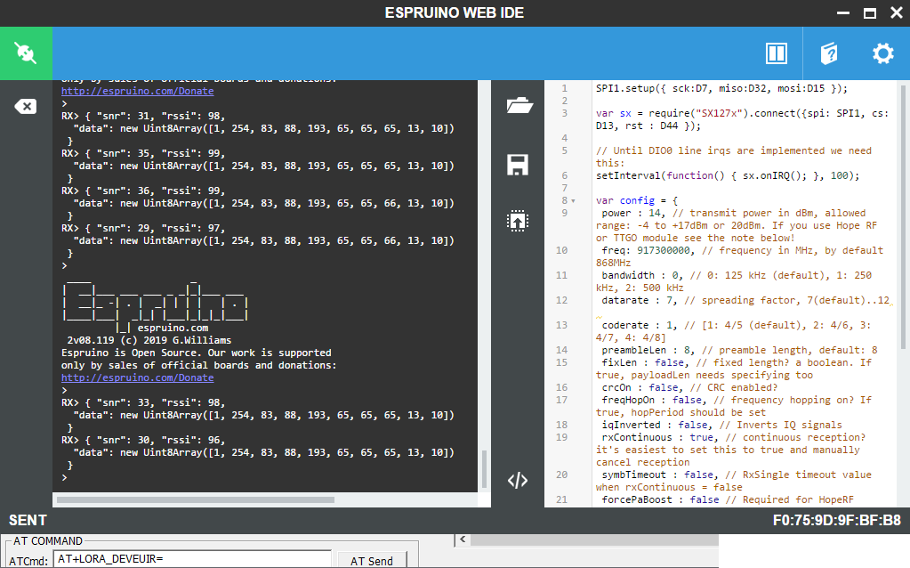
Task: Click the ESPRUINO WEB IDE title text
Action: [x=455, y=12]
